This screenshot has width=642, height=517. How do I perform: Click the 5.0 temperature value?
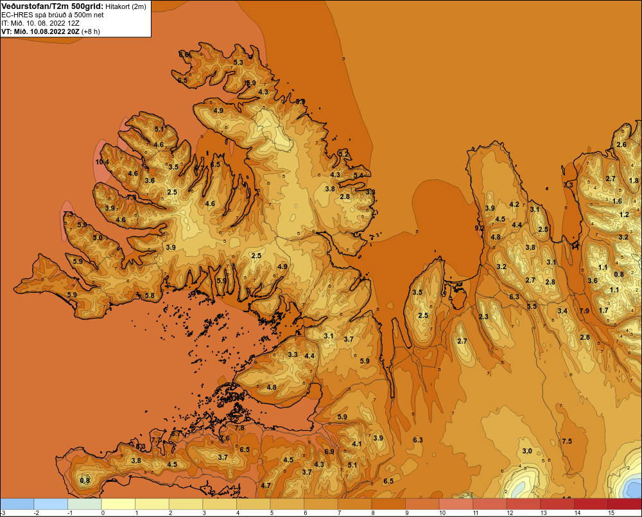tap(98, 238)
